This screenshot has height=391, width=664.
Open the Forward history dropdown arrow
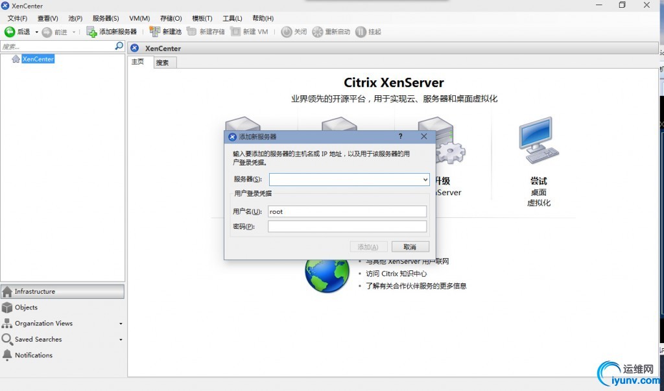click(x=74, y=32)
